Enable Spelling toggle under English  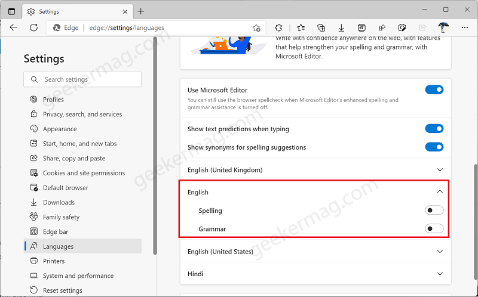[434, 211]
